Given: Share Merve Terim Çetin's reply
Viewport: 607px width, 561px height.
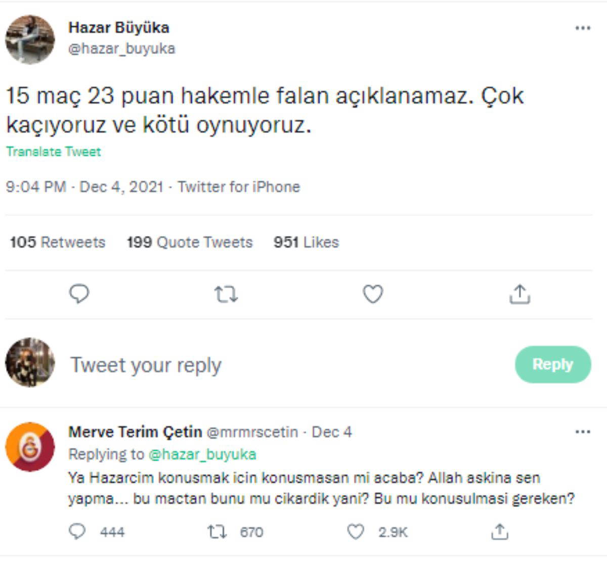Looking at the screenshot, I should [x=499, y=531].
